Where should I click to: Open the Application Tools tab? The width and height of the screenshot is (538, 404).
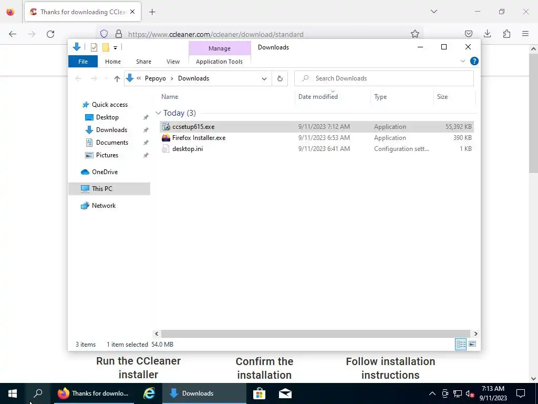click(219, 62)
